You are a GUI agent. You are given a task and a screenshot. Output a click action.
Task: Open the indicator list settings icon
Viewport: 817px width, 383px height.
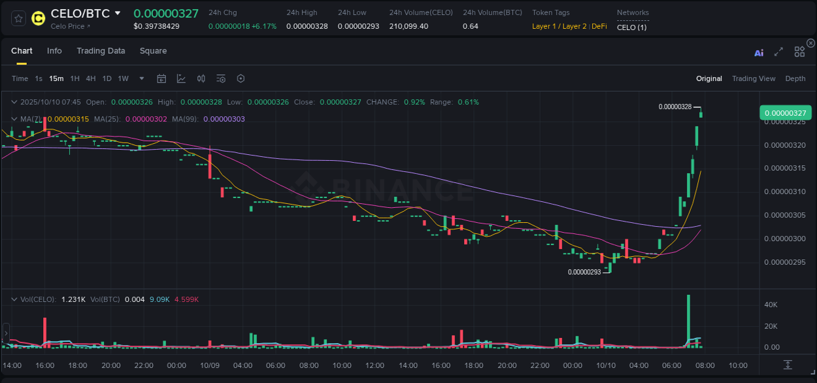[x=220, y=78]
